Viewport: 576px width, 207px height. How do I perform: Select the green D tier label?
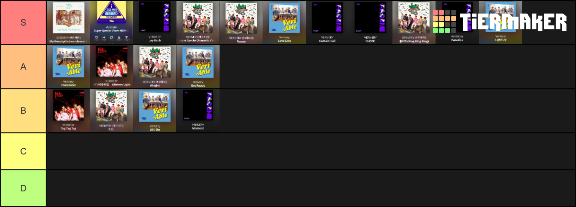tap(23, 188)
